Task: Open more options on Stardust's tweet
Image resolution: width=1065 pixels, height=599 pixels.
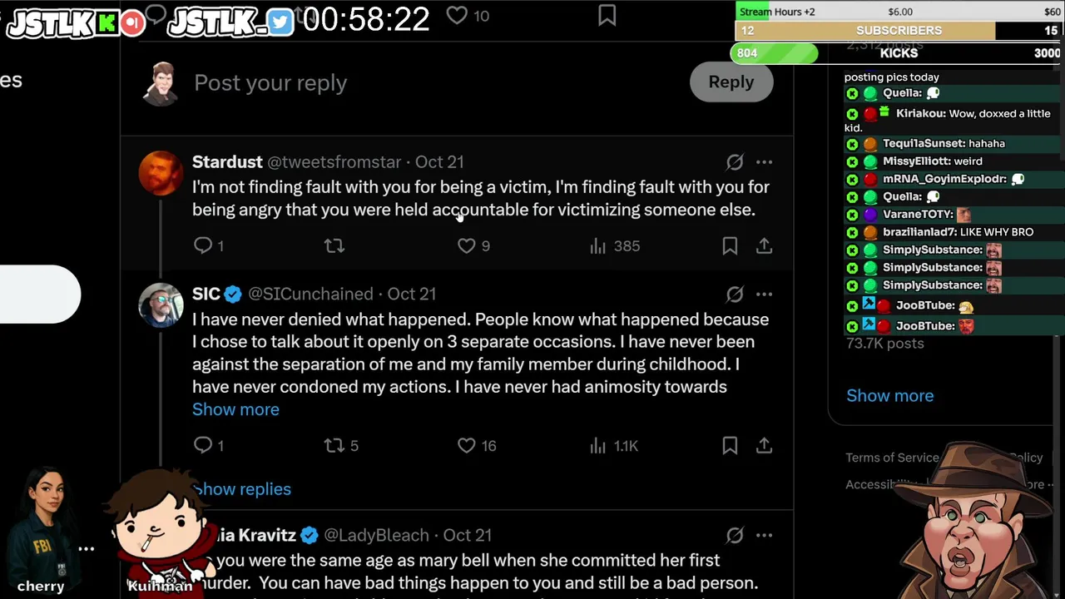Action: 764,162
